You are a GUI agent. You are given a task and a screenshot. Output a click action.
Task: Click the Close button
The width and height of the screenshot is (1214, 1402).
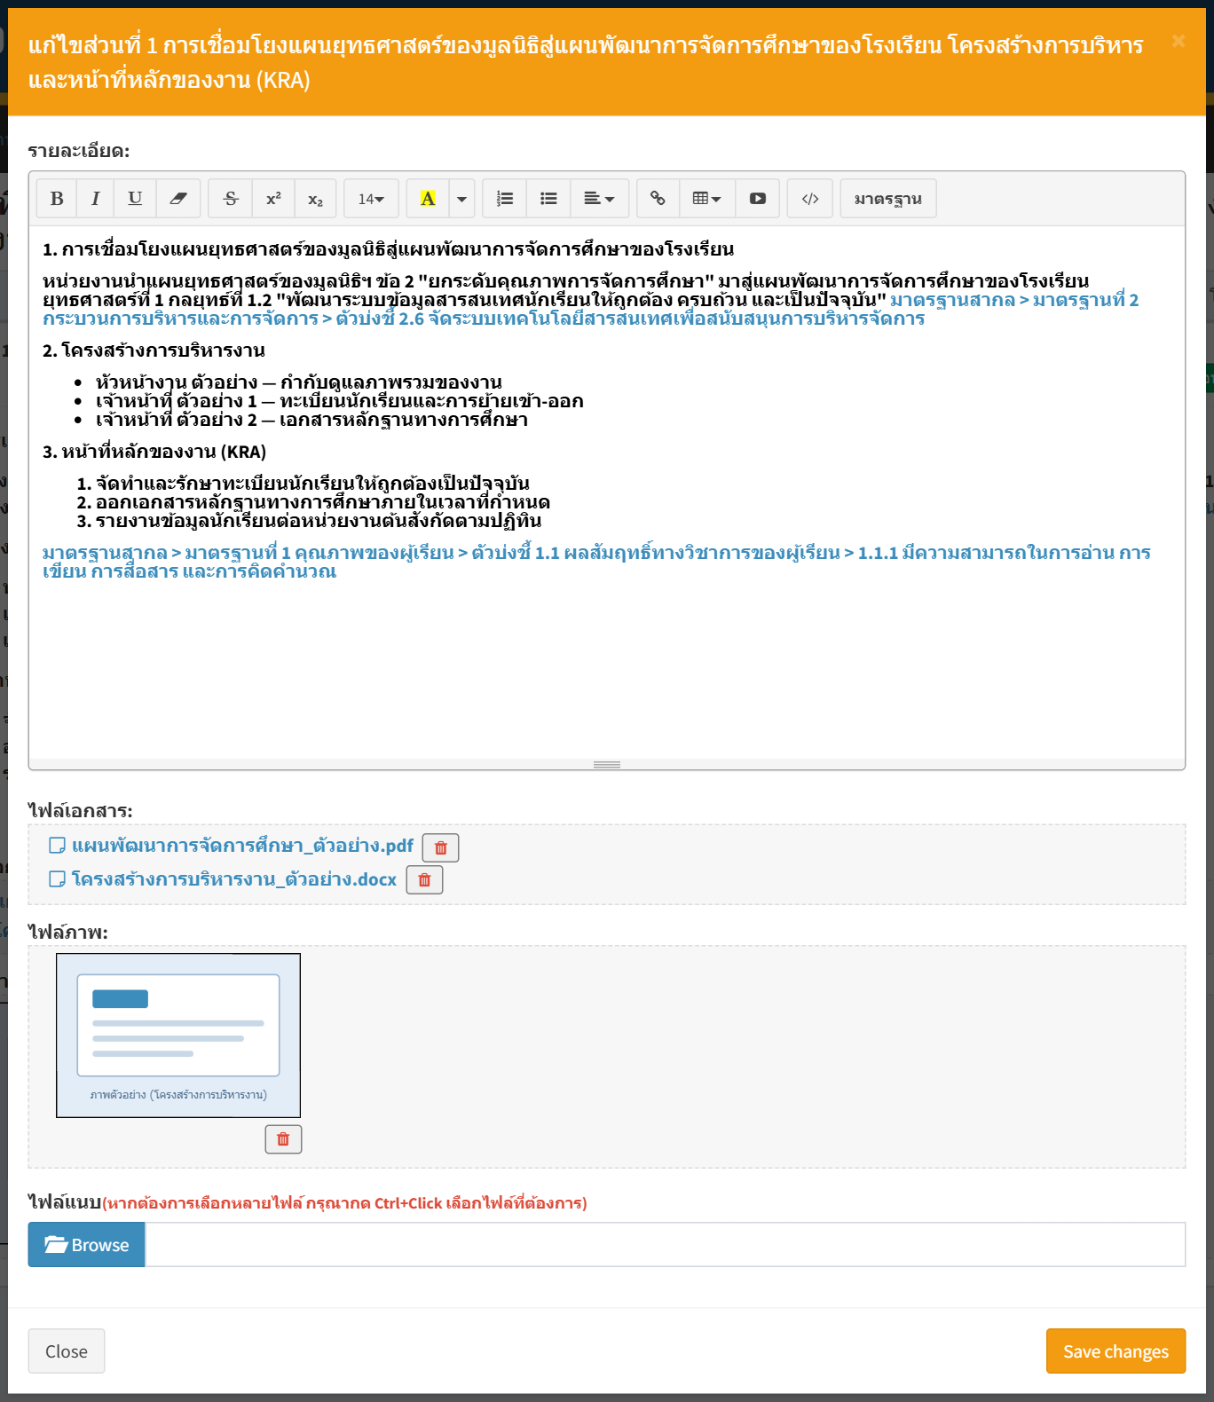tap(67, 1351)
